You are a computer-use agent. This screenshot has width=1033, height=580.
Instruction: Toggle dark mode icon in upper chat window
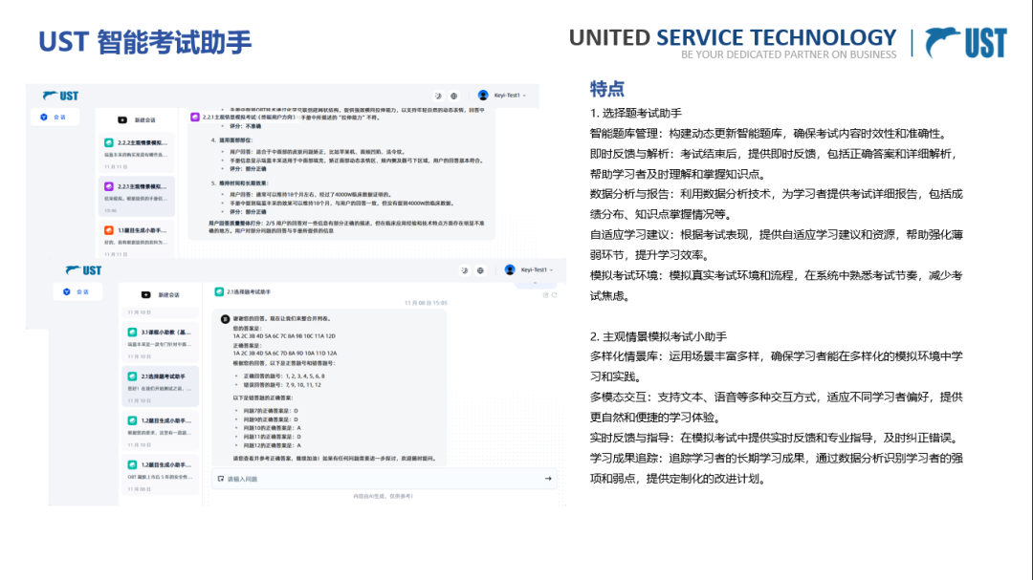pyautogui.click(x=438, y=96)
